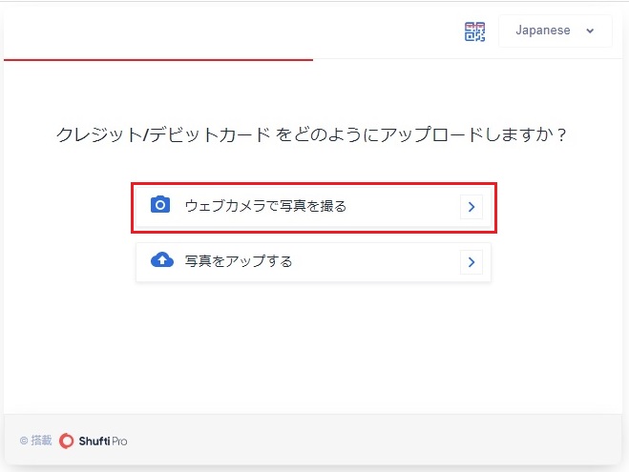
Task: Select 写真をアップする option
Action: 314,262
